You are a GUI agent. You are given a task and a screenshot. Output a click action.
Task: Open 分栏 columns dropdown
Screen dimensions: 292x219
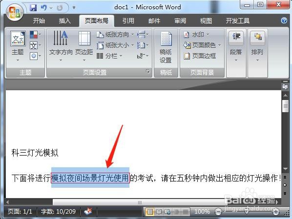109,56
